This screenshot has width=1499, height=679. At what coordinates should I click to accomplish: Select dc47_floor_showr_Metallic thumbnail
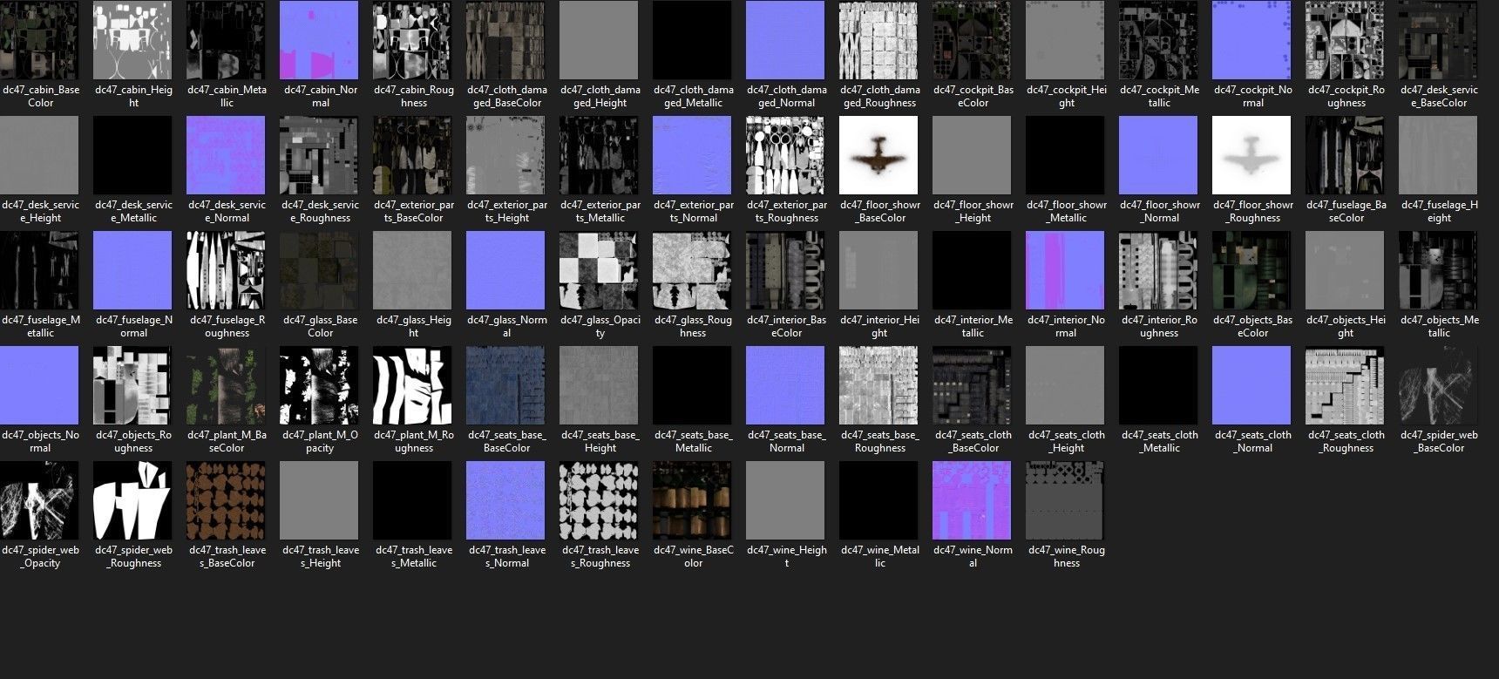[1066, 155]
